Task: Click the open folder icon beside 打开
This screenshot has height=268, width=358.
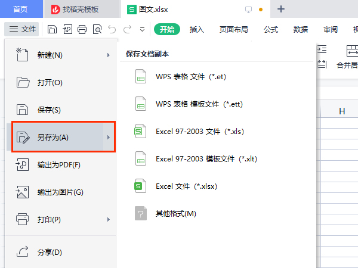Action: click(x=23, y=82)
